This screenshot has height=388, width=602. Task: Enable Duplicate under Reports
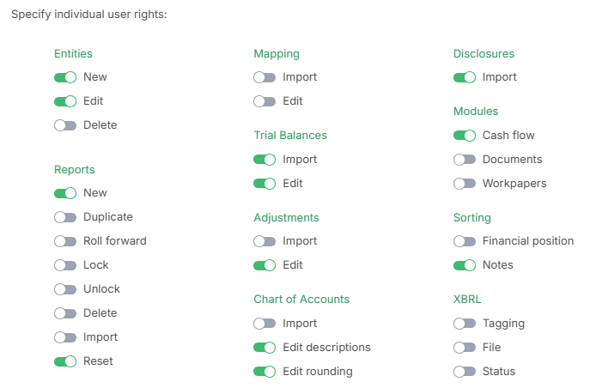(x=65, y=217)
